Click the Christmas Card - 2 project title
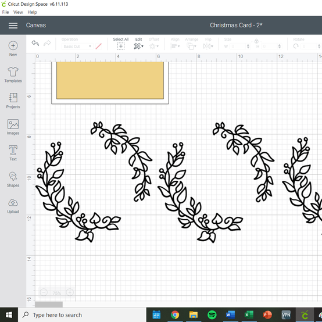Viewport: 322px width, 322px height. 236,25
